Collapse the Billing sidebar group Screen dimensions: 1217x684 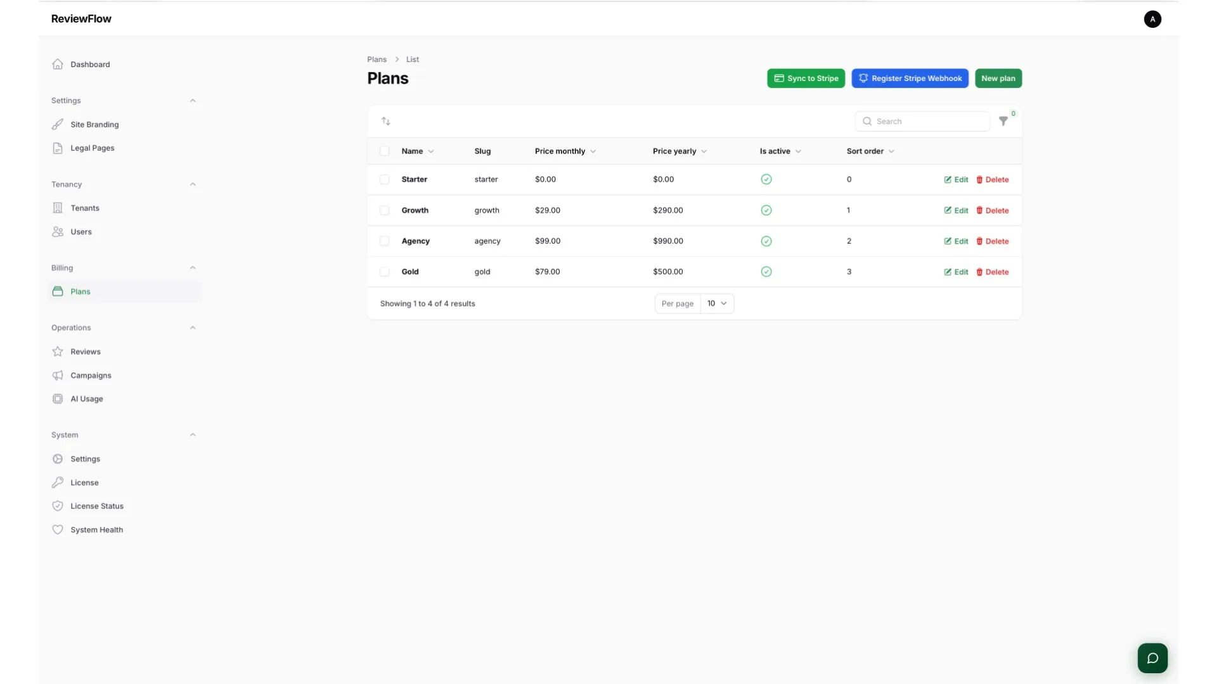pos(193,268)
